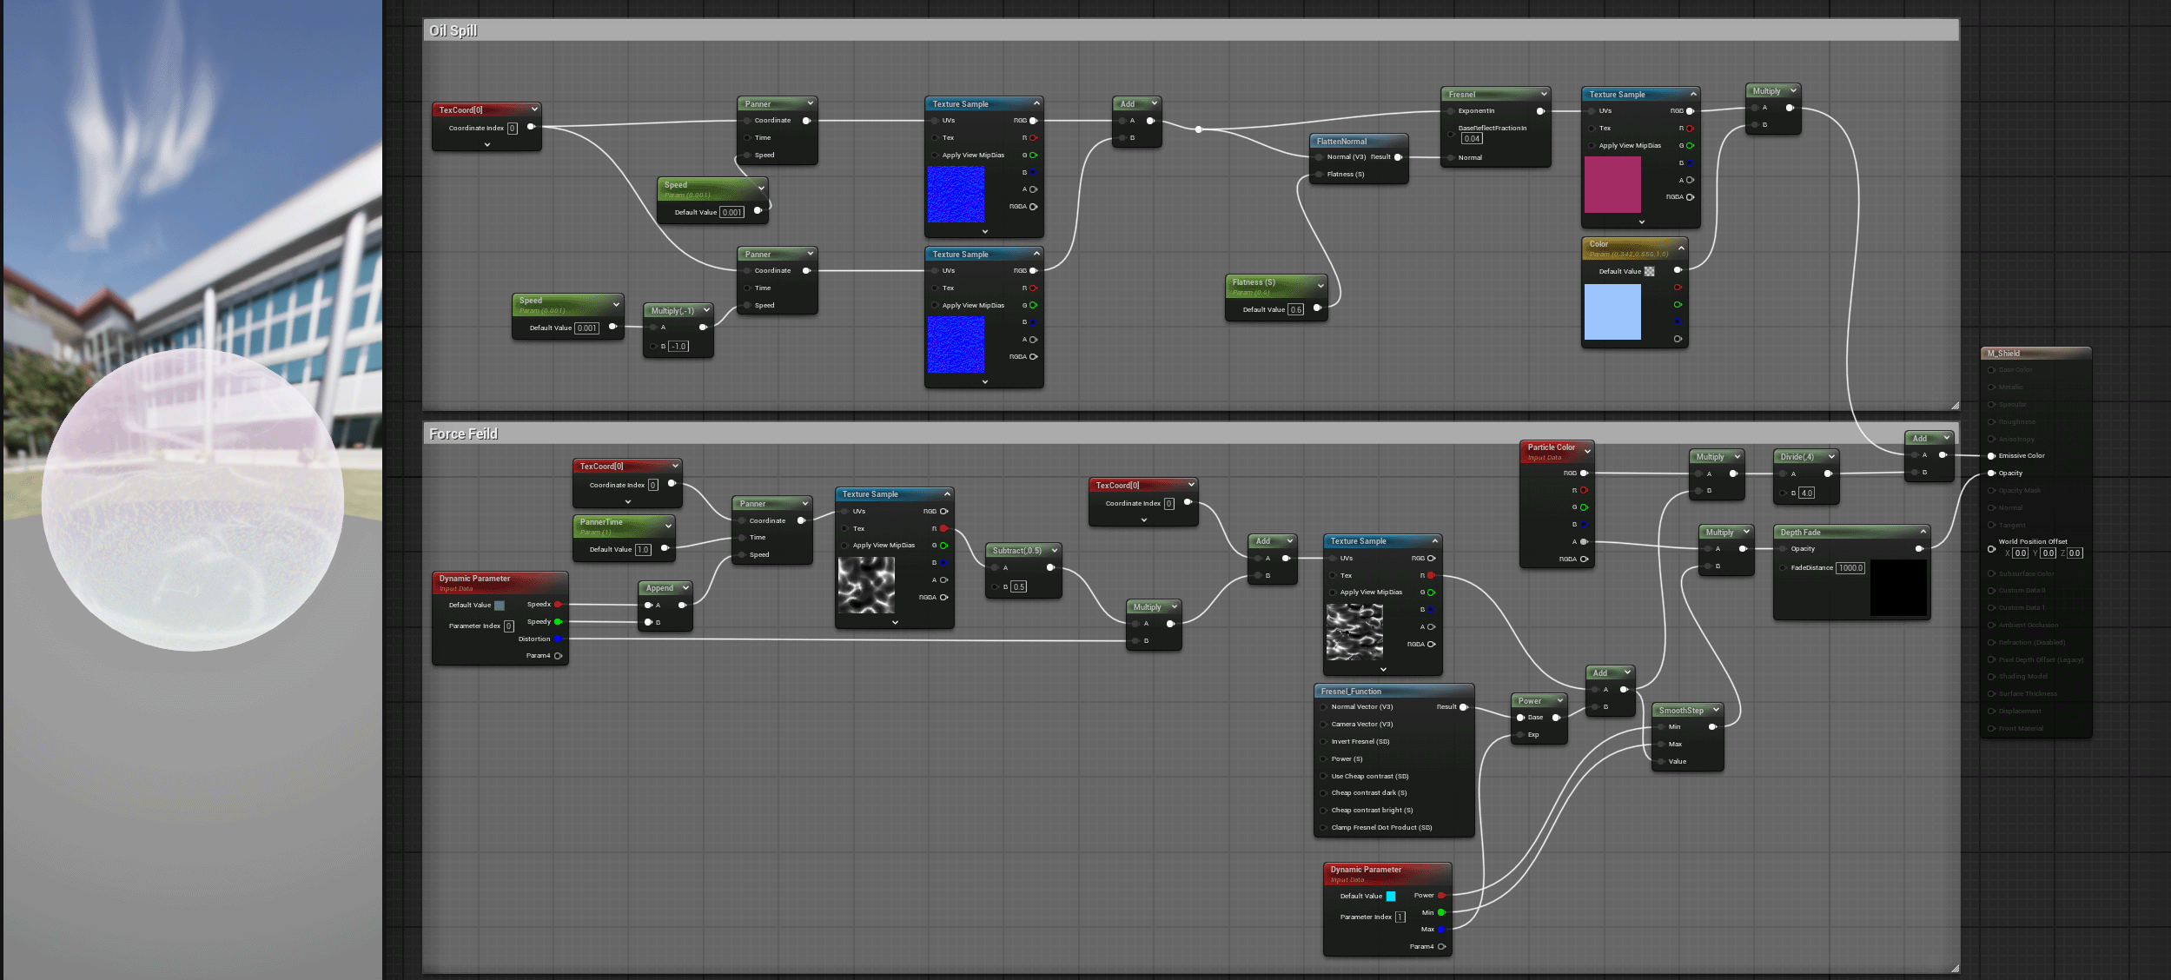2171x980 pixels.
Task: Toggle the Subtract(,0.5) node chevron
Action: 1054,550
